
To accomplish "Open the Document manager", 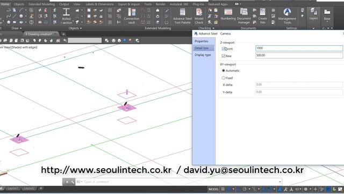I will pyautogui.click(x=243, y=16).
